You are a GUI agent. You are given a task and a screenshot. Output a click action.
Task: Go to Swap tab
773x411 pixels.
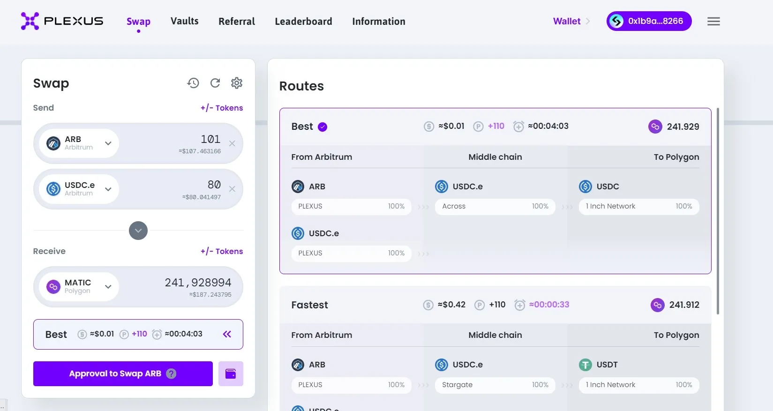[138, 22]
